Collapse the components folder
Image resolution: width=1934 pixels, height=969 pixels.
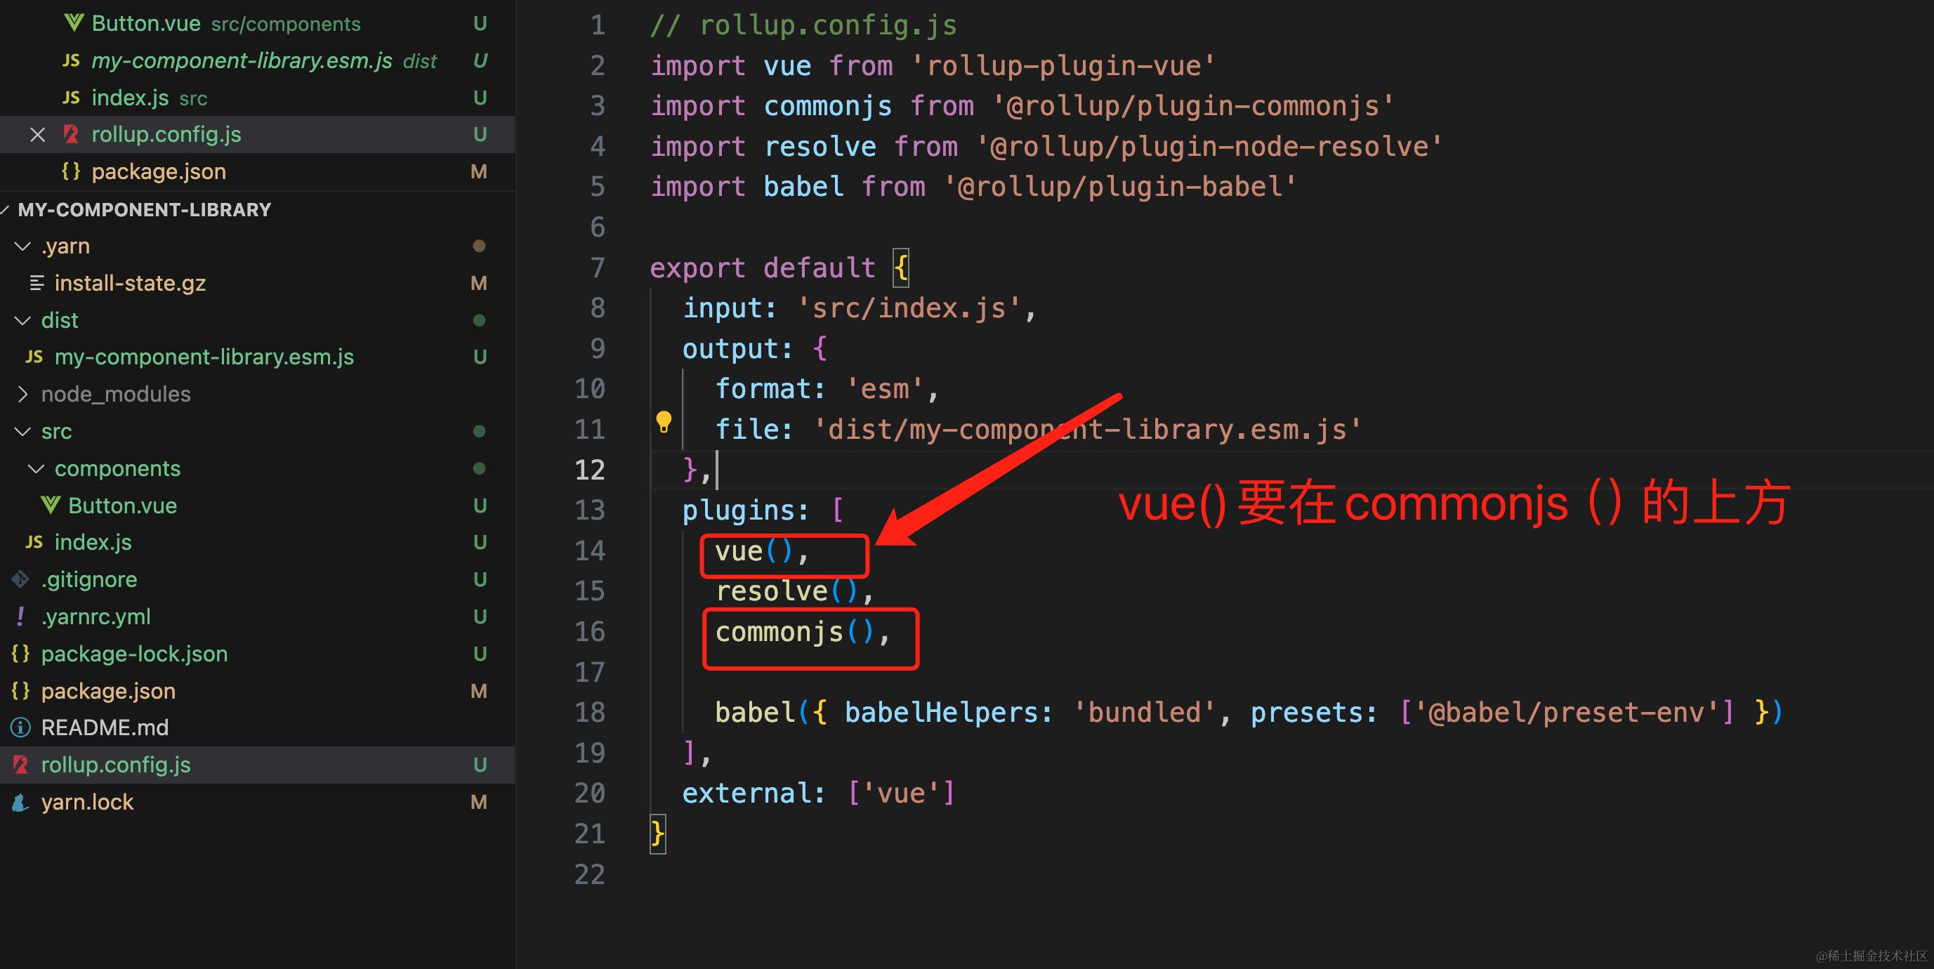pos(36,468)
